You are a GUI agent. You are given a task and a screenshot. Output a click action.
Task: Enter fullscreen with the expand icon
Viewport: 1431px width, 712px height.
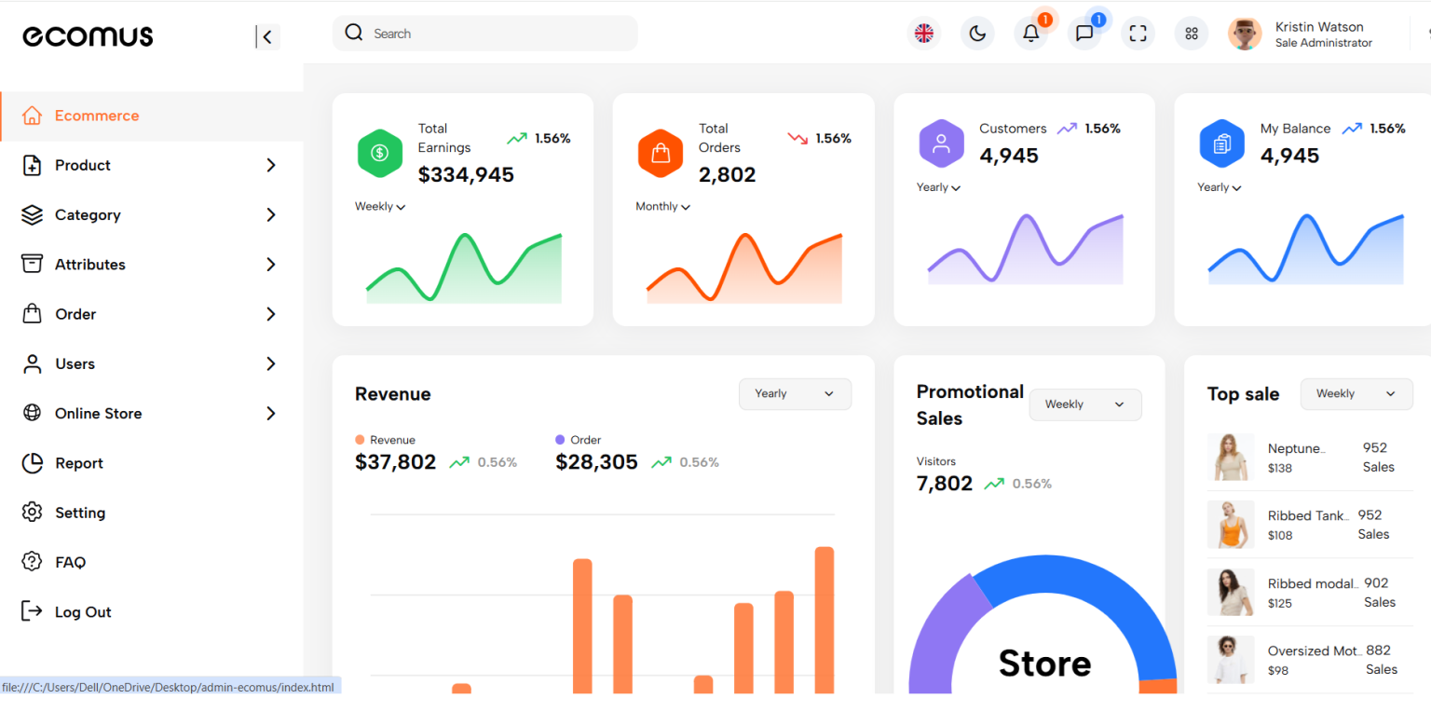coord(1138,33)
